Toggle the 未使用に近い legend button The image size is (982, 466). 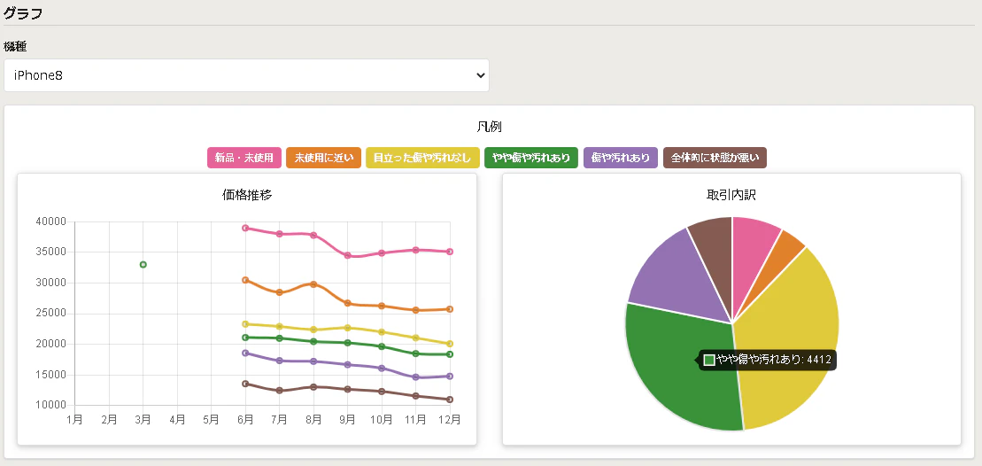[323, 158]
